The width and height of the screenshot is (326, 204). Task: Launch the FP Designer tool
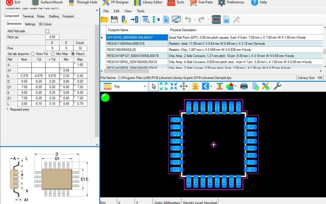(115, 3)
